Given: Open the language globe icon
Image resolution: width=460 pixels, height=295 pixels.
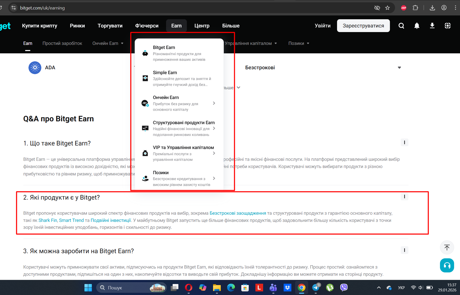Looking at the screenshot, I should pos(448,26).
